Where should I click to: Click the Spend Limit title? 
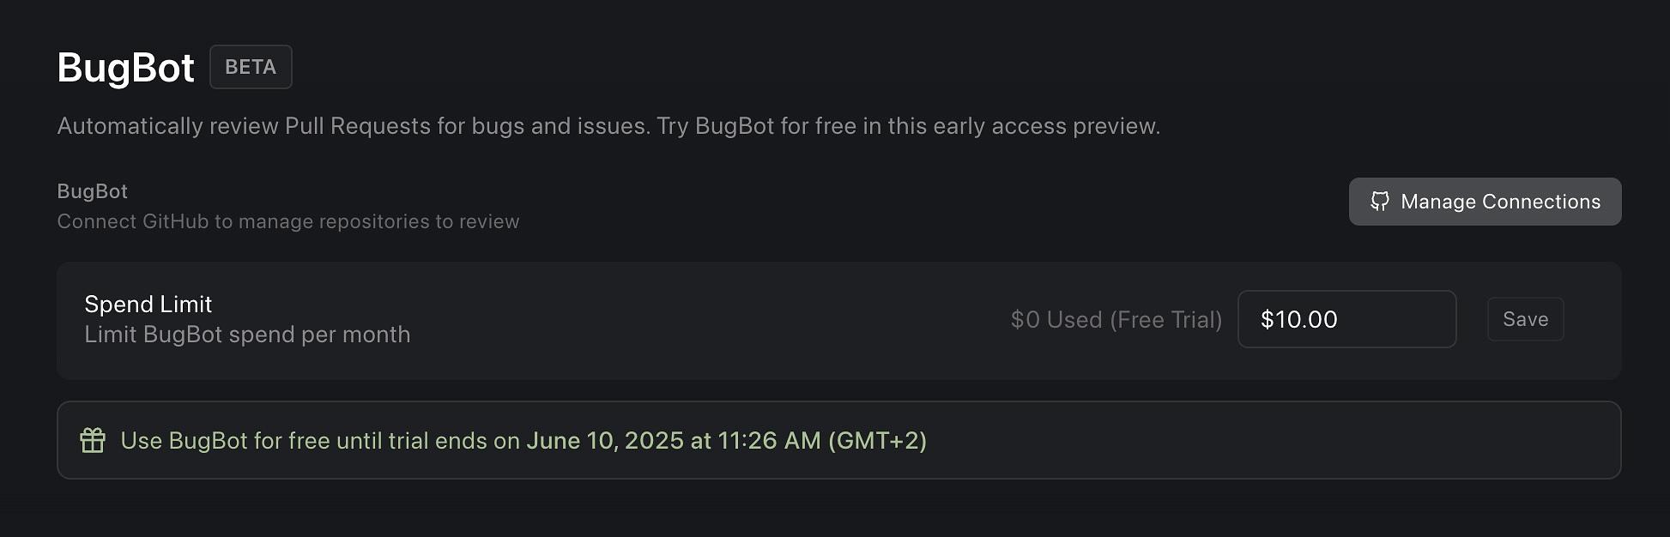(x=148, y=305)
